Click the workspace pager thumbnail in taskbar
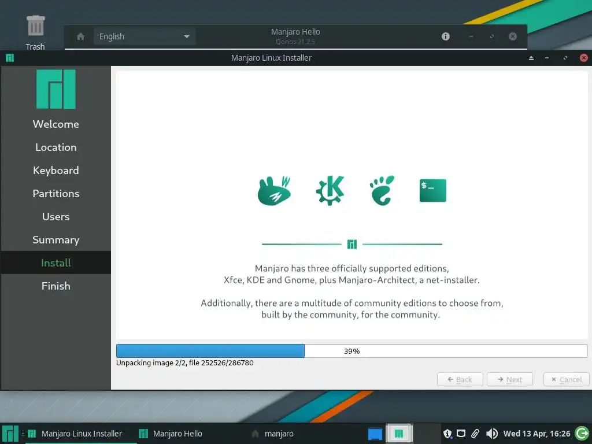 399,434
